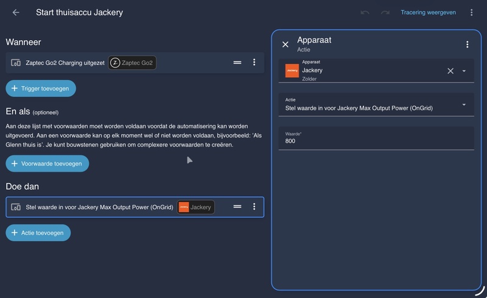Click Tracering weergeven link
The height and width of the screenshot is (298, 487).
point(428,12)
